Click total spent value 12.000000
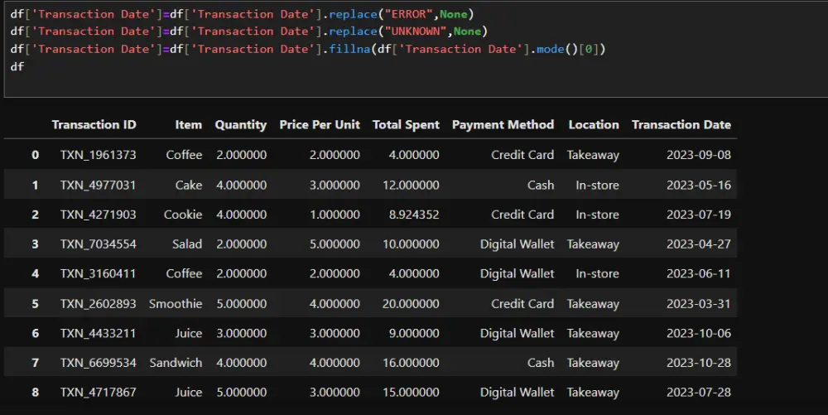Image resolution: width=828 pixels, height=415 pixels. pyautogui.click(x=411, y=185)
